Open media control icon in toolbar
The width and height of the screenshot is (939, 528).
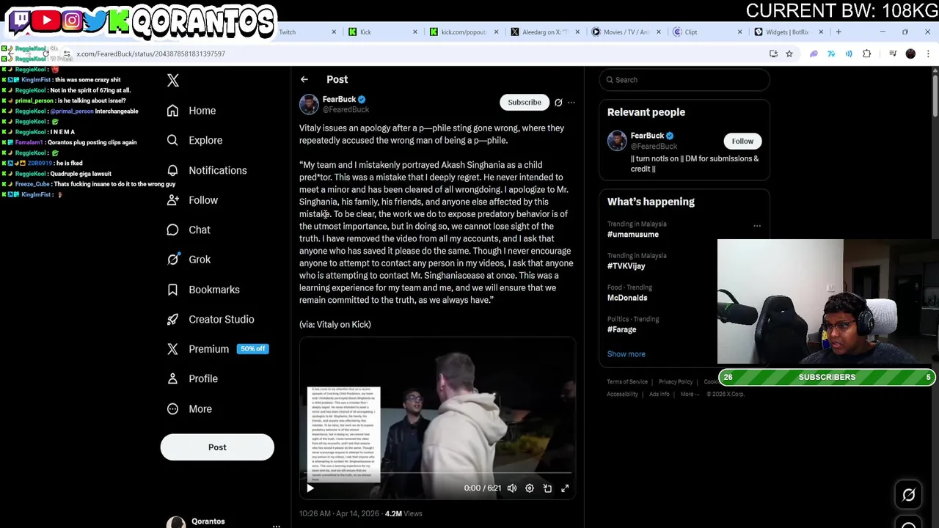coord(893,54)
